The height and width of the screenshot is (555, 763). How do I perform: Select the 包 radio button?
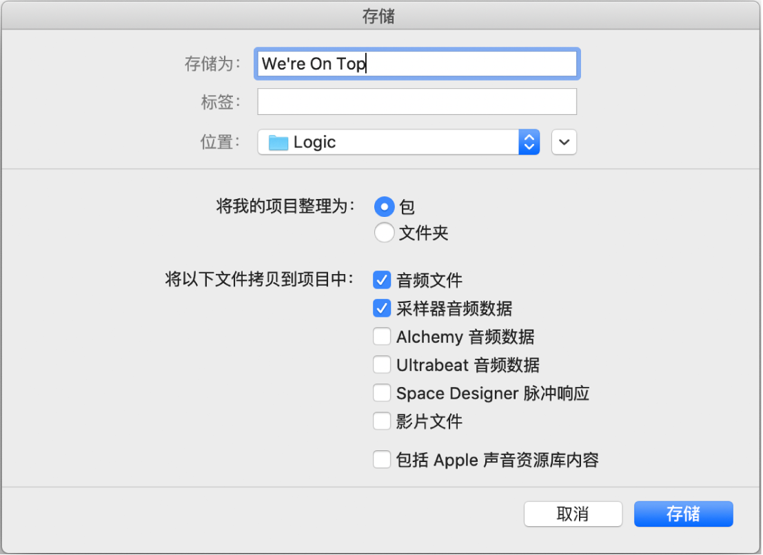pos(383,206)
